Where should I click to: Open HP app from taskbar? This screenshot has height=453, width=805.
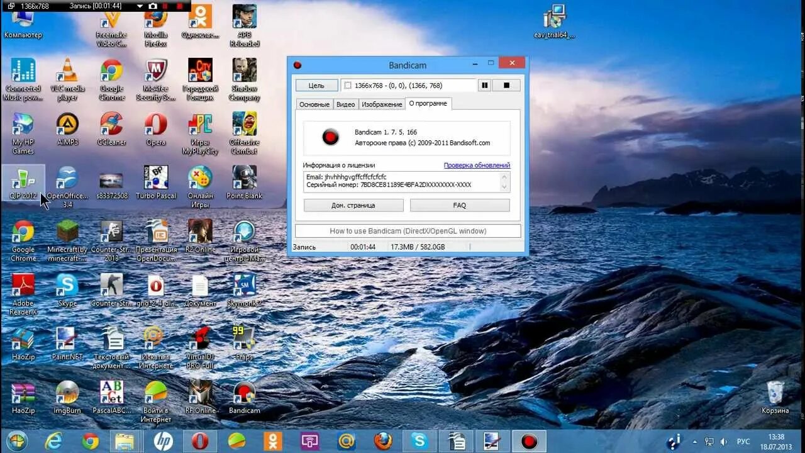pyautogui.click(x=164, y=441)
